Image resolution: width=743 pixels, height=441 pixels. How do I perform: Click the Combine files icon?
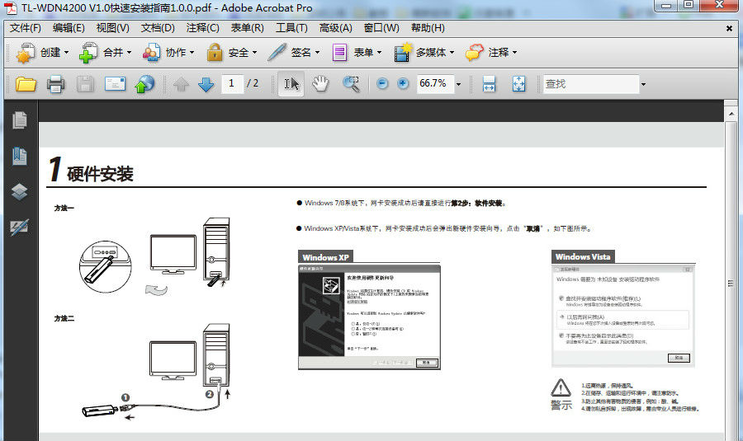point(88,53)
